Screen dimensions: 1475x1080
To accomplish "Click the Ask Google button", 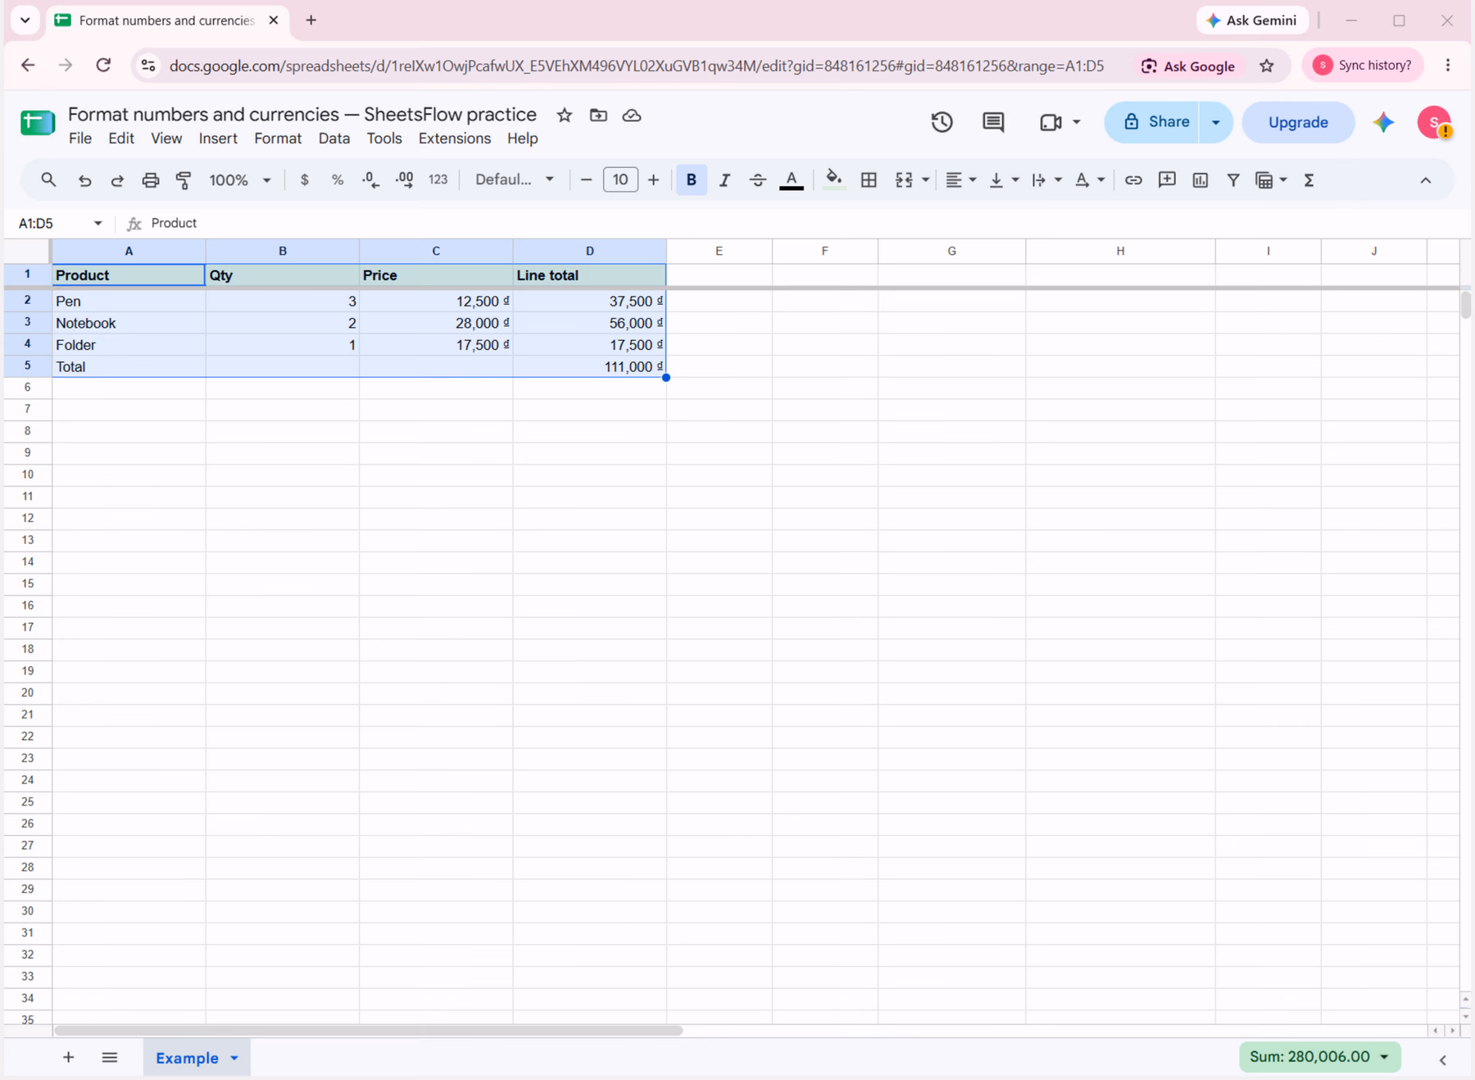I will pyautogui.click(x=1188, y=66).
